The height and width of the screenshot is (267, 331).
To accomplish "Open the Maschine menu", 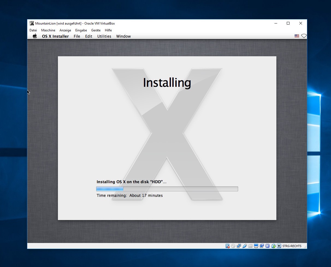I will point(48,30).
